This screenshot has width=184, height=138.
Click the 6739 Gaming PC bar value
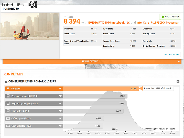(118, 111)
